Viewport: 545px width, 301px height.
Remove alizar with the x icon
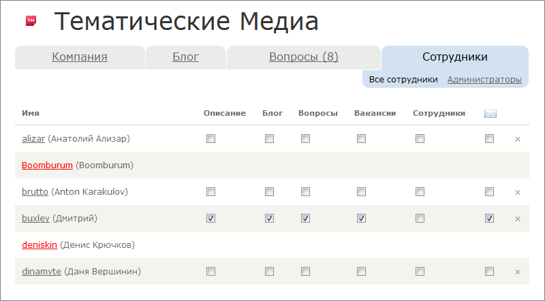tap(518, 140)
